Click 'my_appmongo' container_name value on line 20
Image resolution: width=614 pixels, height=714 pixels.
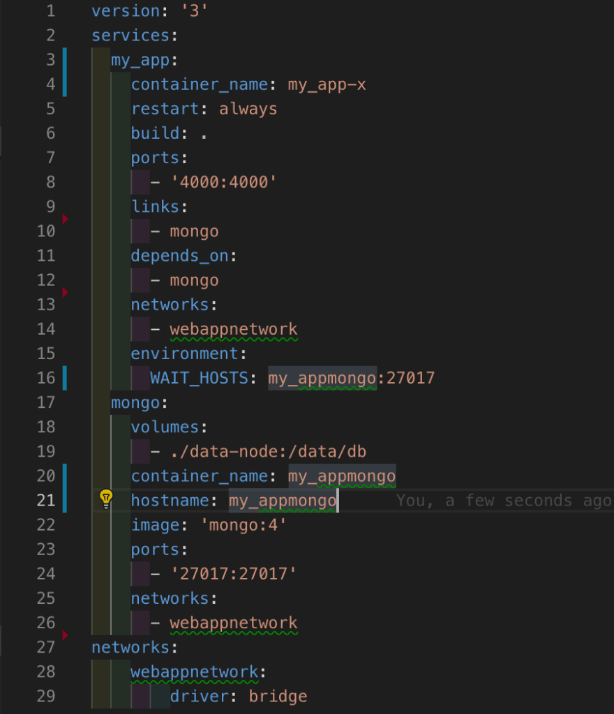[342, 476]
